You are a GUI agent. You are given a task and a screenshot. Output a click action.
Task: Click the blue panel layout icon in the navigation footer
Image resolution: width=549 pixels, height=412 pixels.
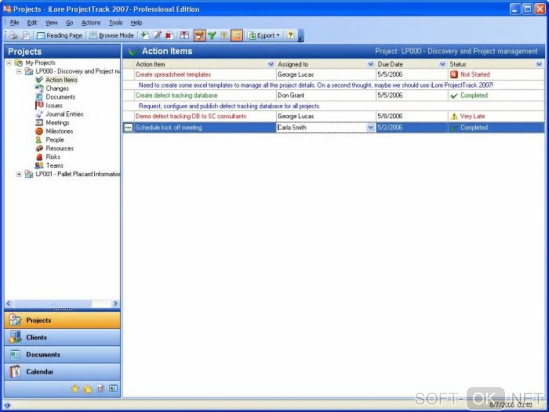pos(113,388)
